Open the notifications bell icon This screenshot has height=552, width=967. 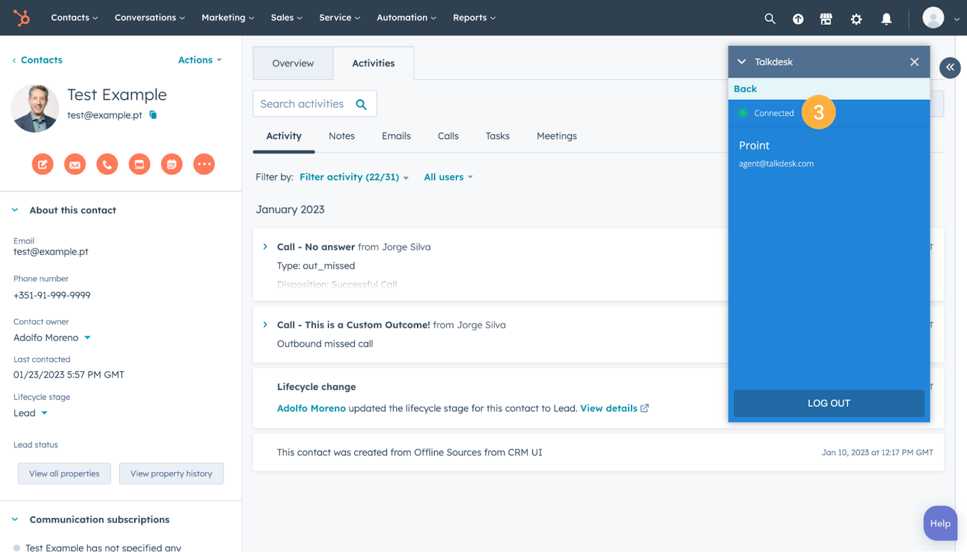pyautogui.click(x=886, y=19)
